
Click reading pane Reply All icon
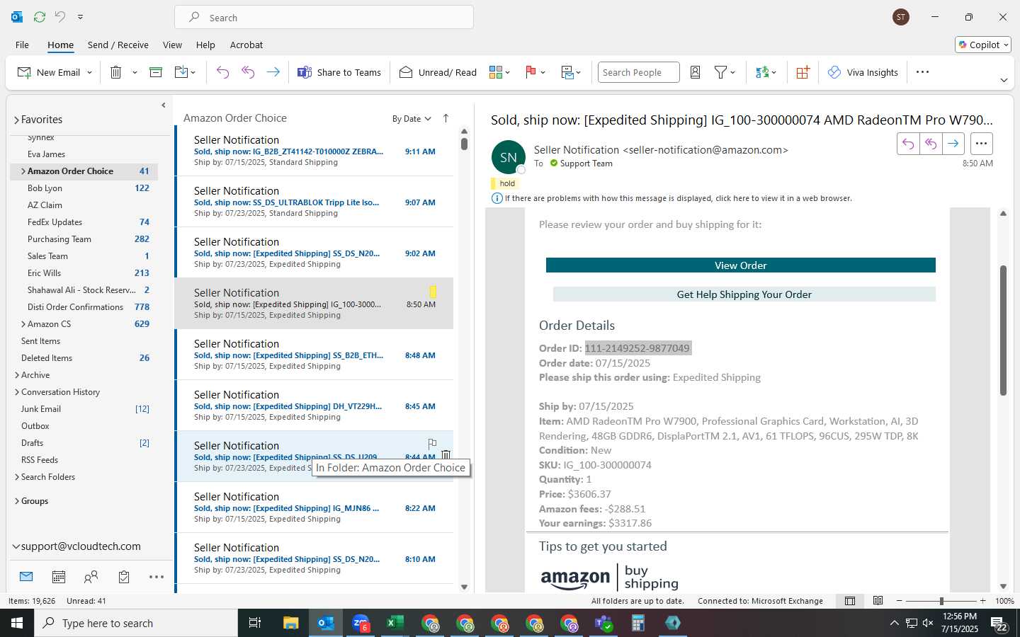[931, 144]
